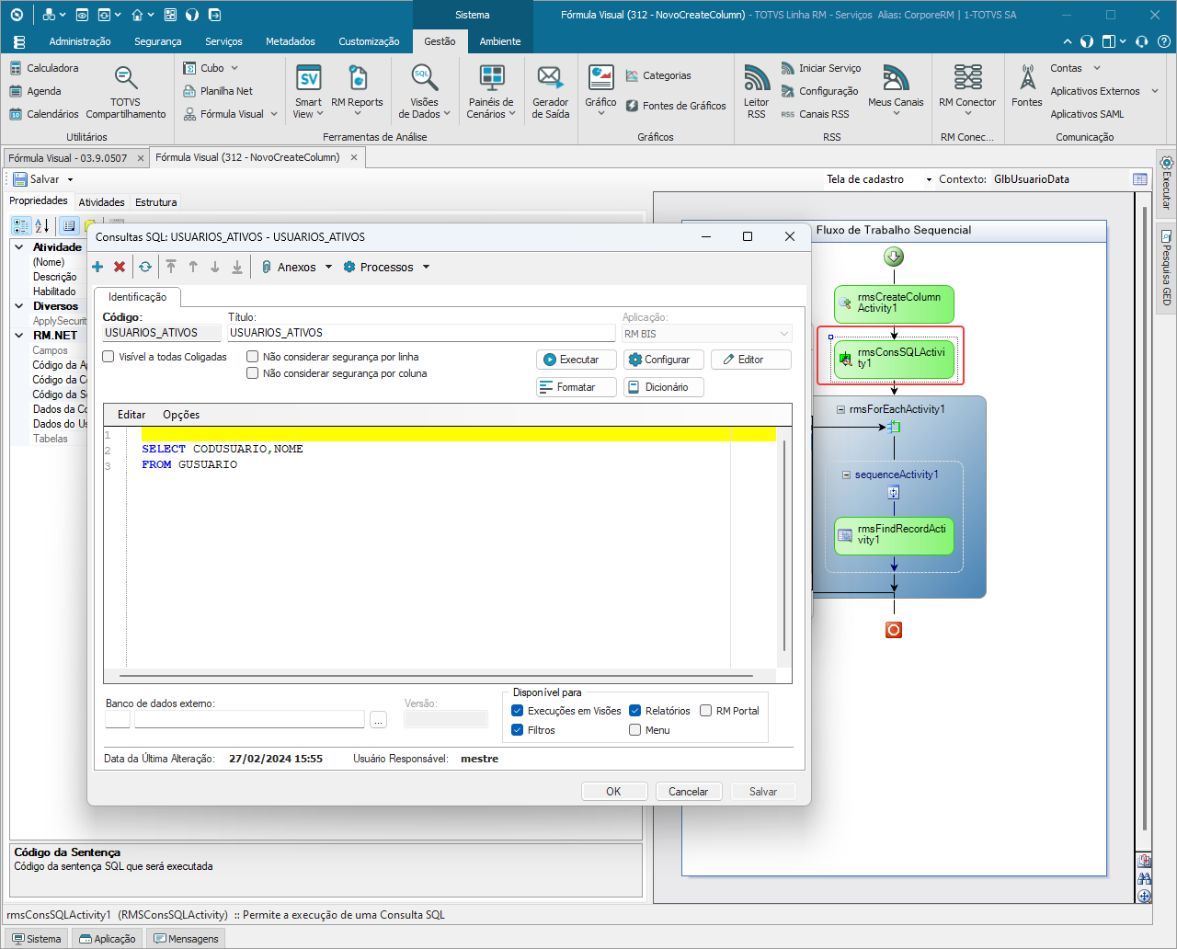Image resolution: width=1177 pixels, height=949 pixels.
Task: Open the Opções menu in the SQL editor
Action: pyautogui.click(x=181, y=415)
